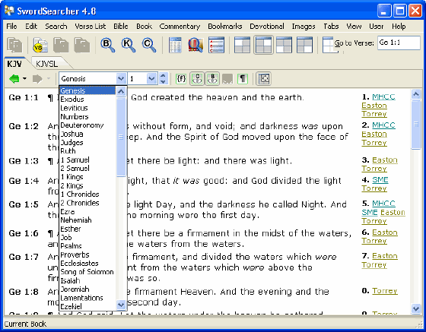426x332 pixels.
Task: Open MHCC link for verse 1
Action: [x=383, y=96]
